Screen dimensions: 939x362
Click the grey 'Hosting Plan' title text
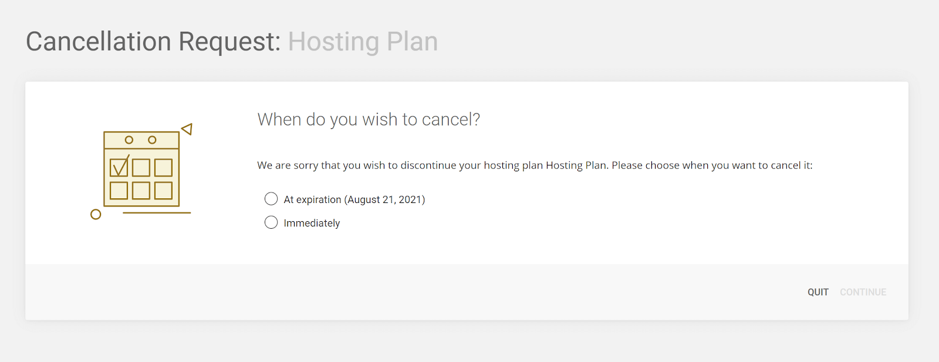click(363, 42)
